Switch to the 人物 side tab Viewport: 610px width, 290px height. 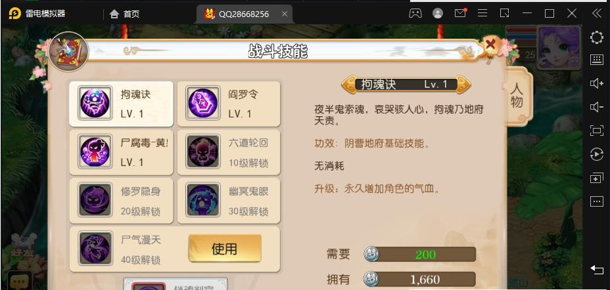tap(517, 96)
